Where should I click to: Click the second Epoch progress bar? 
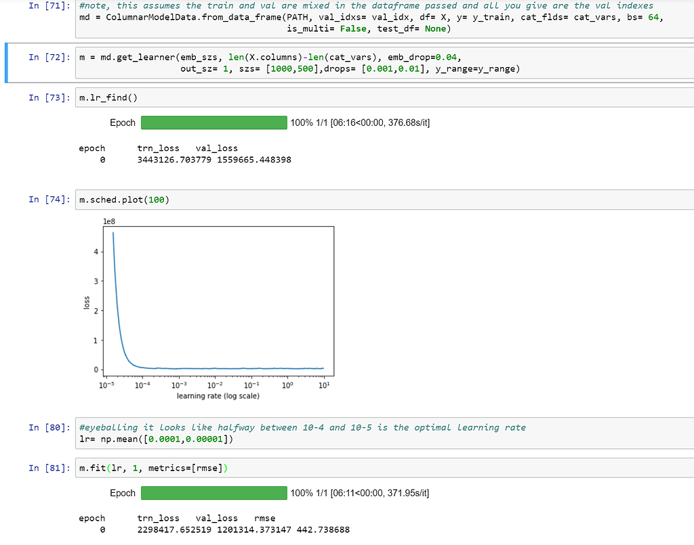tap(213, 493)
